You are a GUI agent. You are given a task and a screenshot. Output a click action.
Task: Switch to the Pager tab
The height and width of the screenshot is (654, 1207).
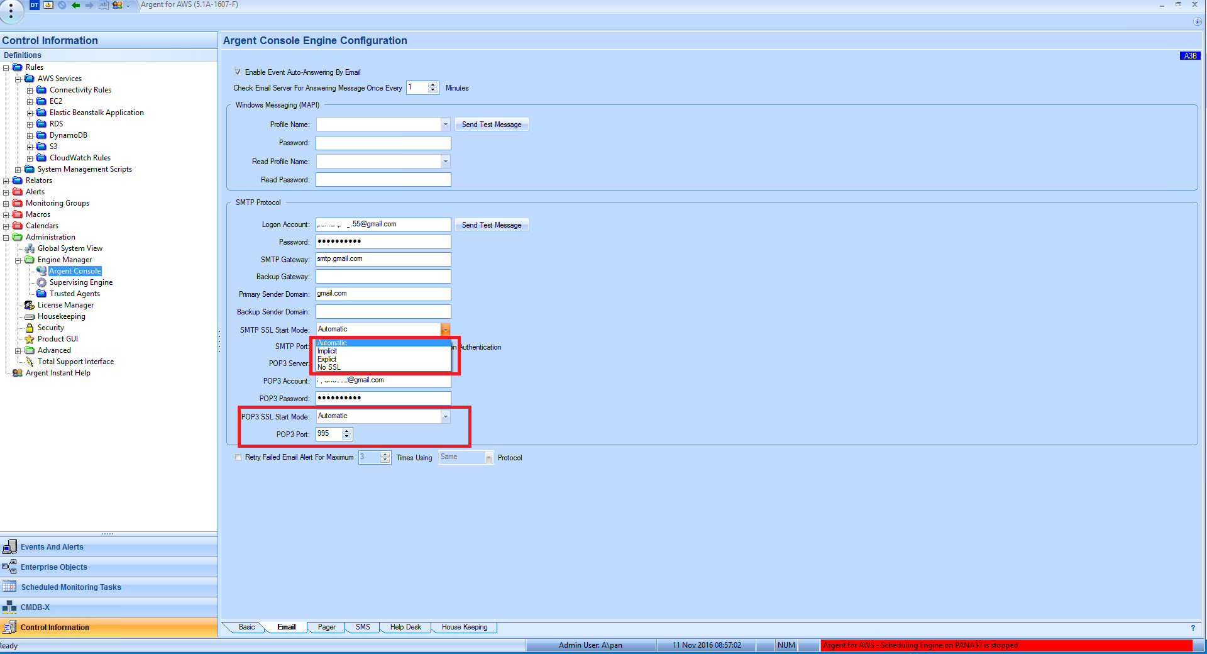pyautogui.click(x=326, y=627)
